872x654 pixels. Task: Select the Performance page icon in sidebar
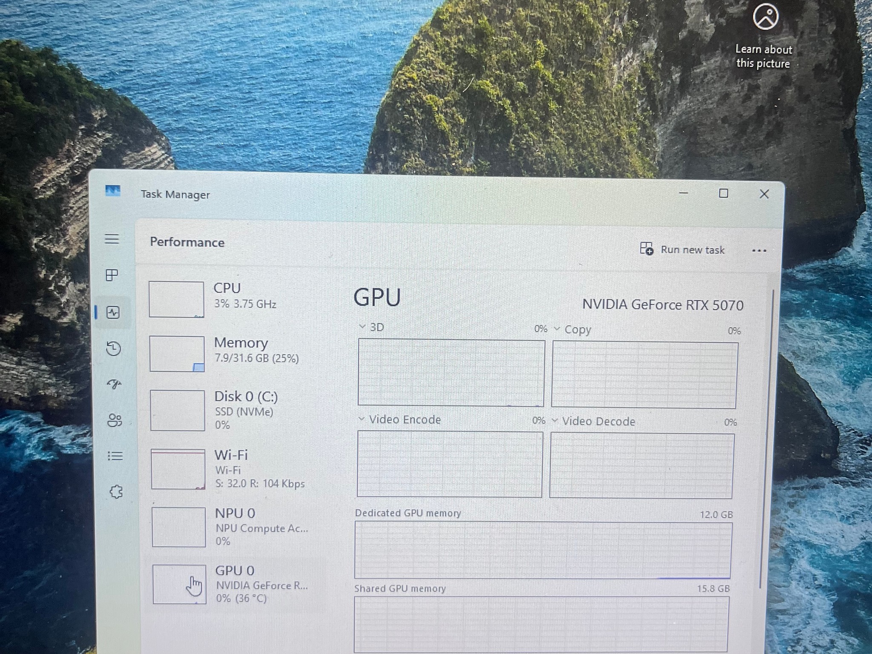[113, 313]
